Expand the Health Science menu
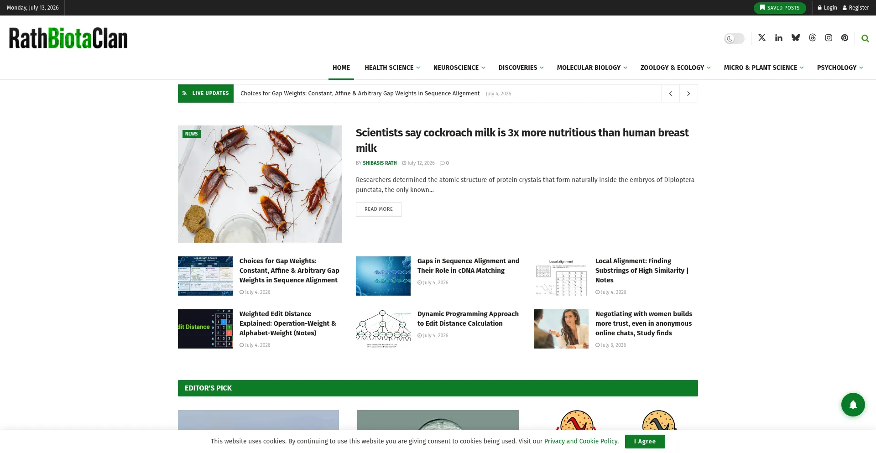Viewport: 876px width, 453px height. [392, 68]
